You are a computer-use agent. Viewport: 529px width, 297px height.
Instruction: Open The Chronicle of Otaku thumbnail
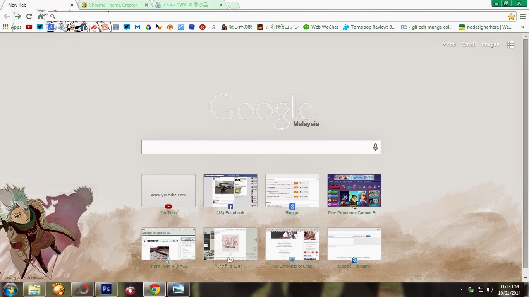(x=292, y=244)
